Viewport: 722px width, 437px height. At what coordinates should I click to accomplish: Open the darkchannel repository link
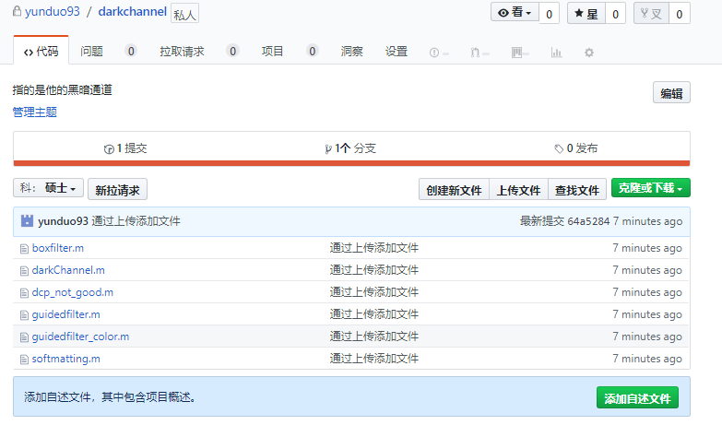point(133,11)
